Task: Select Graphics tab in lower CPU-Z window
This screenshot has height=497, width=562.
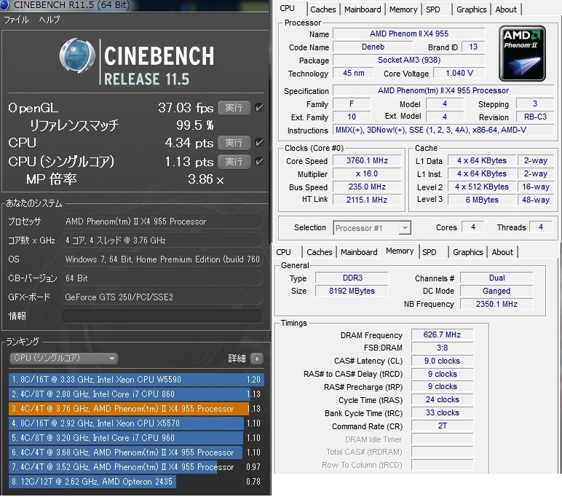Action: [x=468, y=252]
